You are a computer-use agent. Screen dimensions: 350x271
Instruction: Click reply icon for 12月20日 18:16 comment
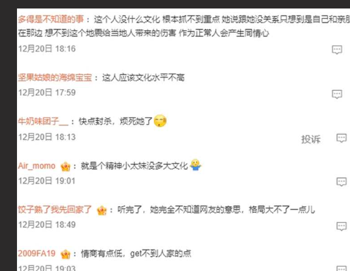(337, 50)
